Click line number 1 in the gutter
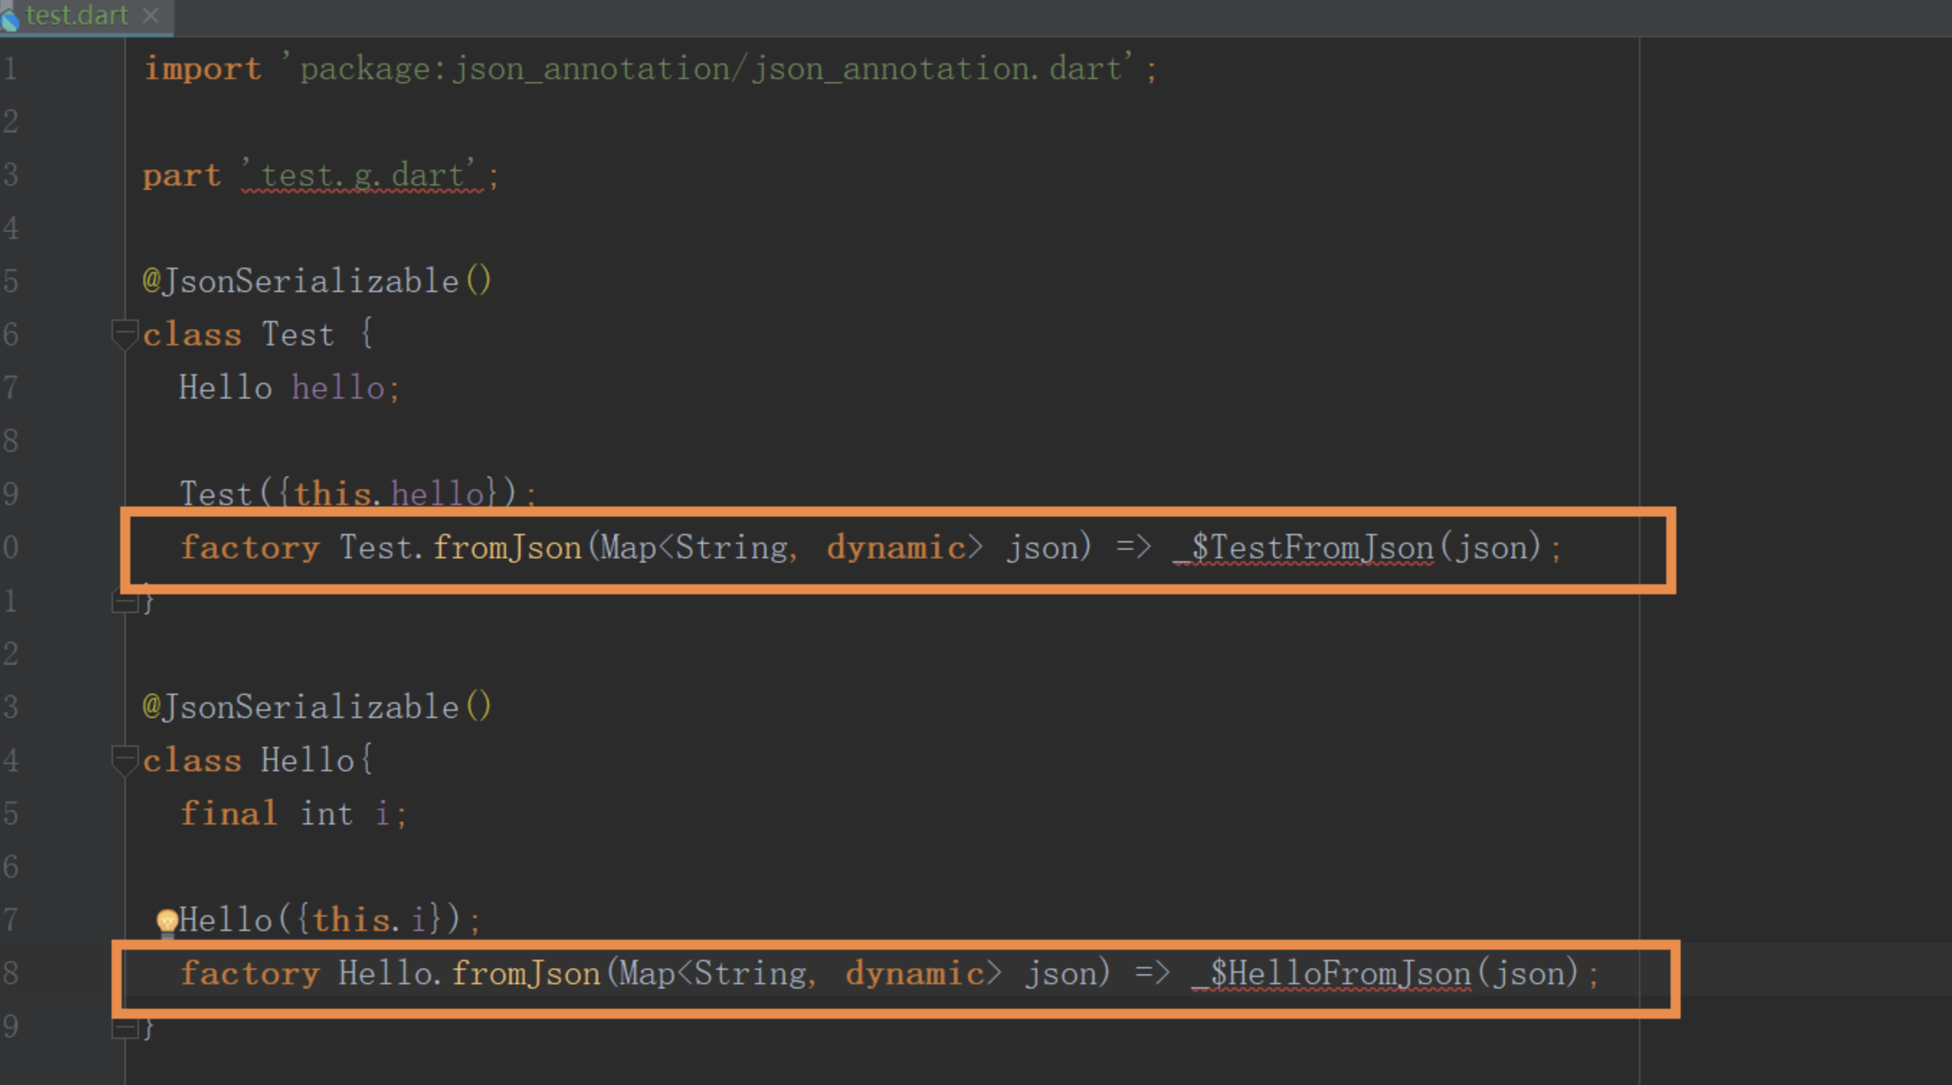1952x1085 pixels. pos(11,69)
